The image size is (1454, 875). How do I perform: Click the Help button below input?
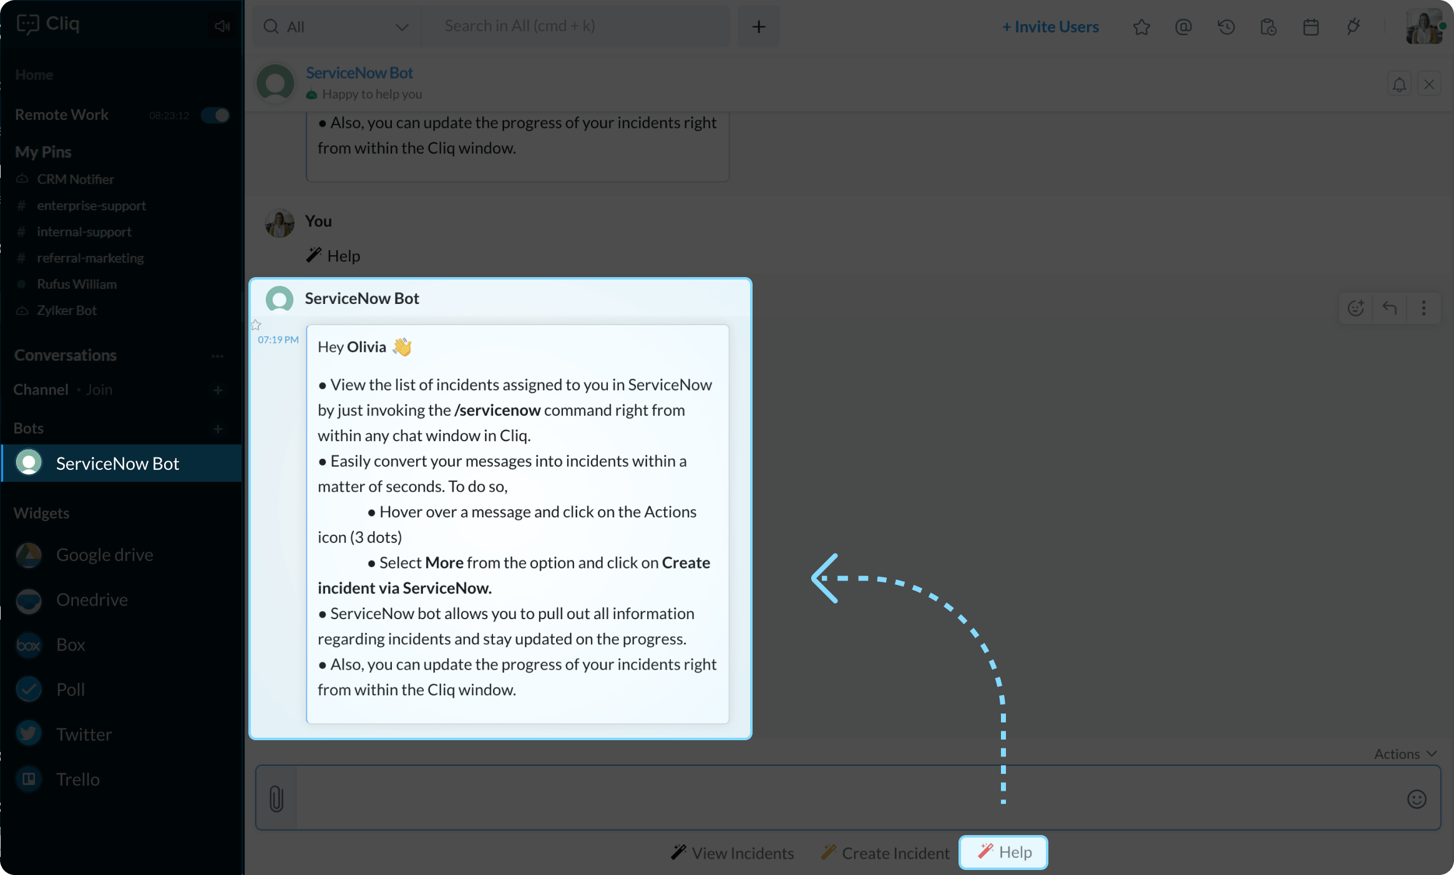point(1003,852)
